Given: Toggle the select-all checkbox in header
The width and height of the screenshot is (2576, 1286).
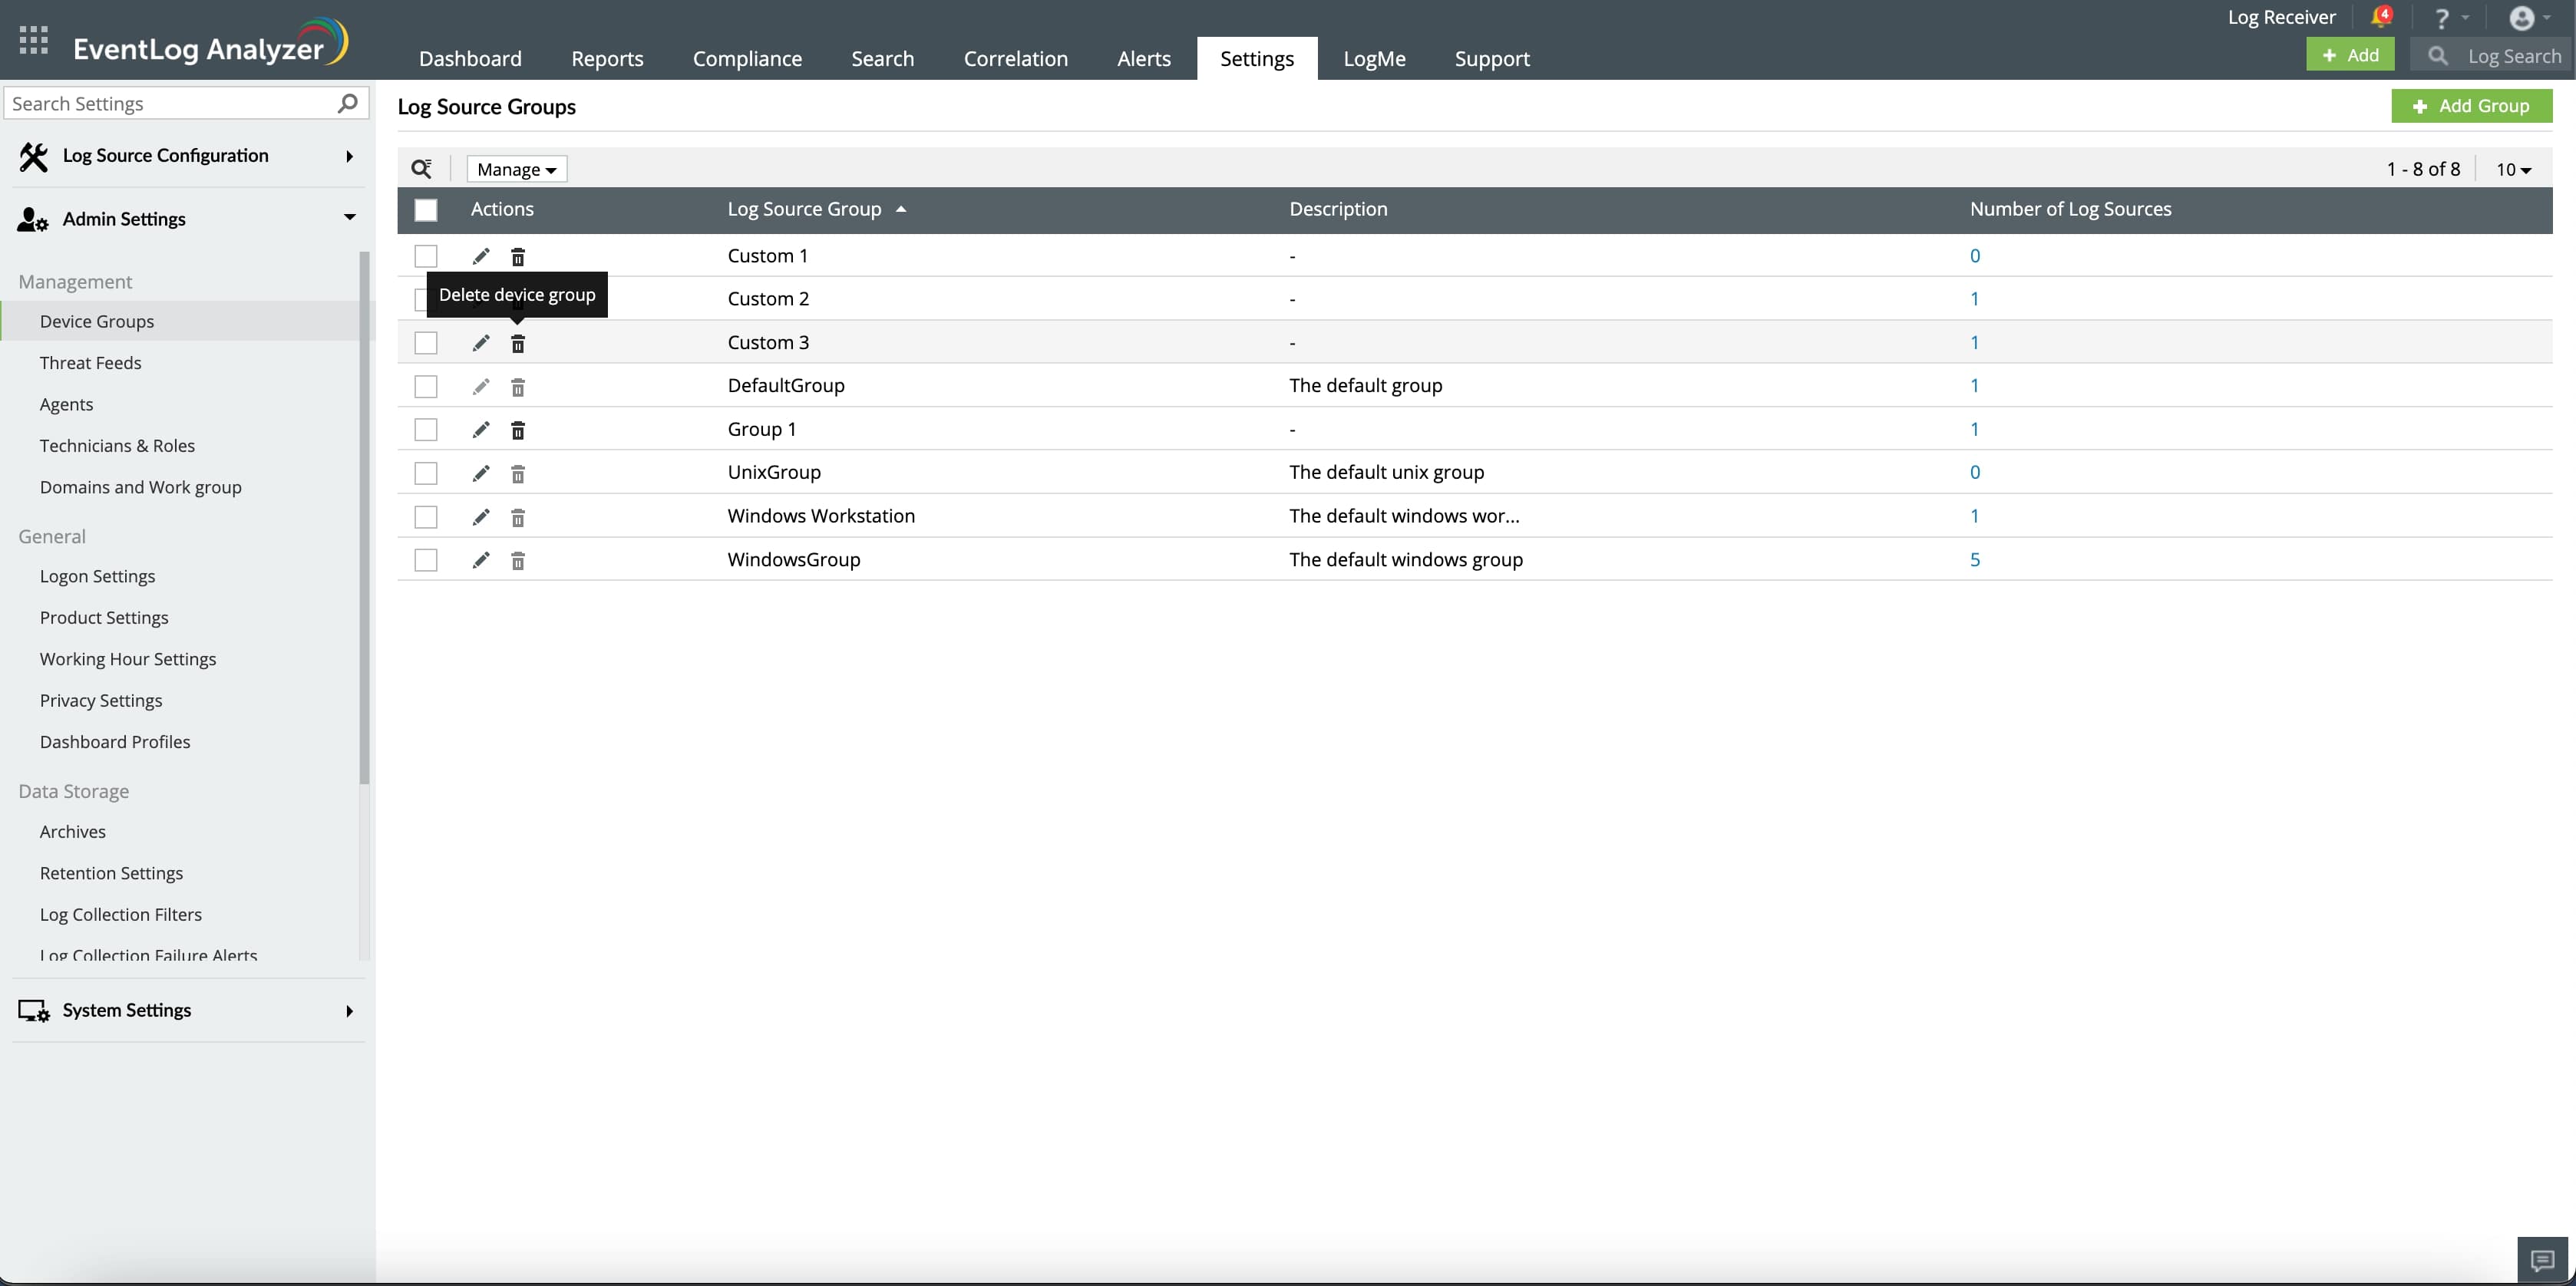Looking at the screenshot, I should pos(426,210).
